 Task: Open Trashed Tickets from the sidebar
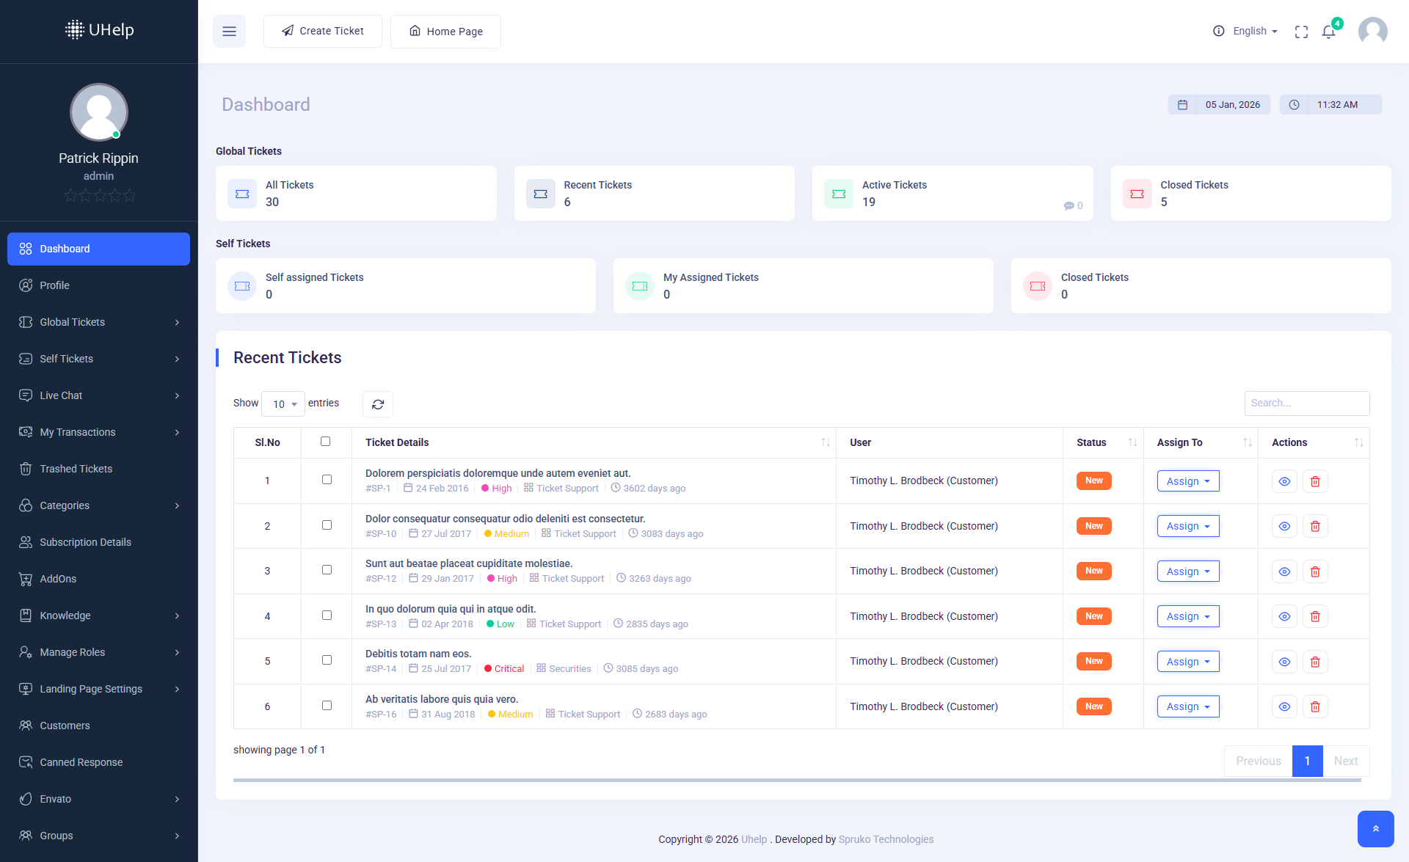(x=76, y=469)
